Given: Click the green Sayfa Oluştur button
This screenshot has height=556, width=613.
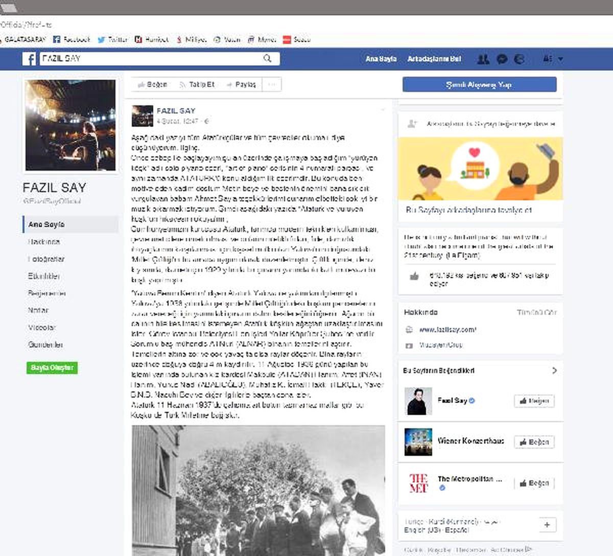Looking at the screenshot, I should click(52, 368).
